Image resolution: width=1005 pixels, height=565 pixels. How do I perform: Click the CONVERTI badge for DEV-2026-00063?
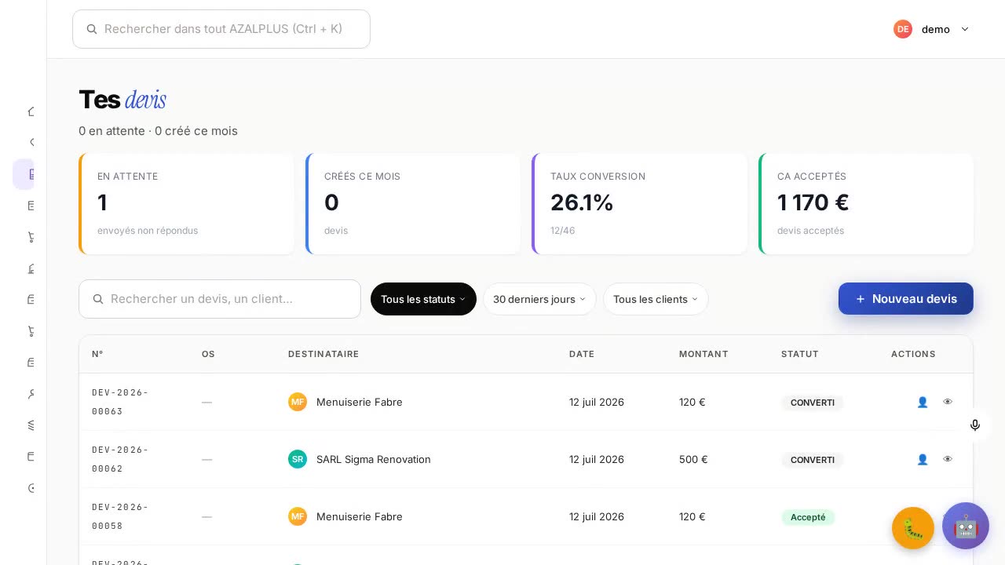(x=813, y=403)
